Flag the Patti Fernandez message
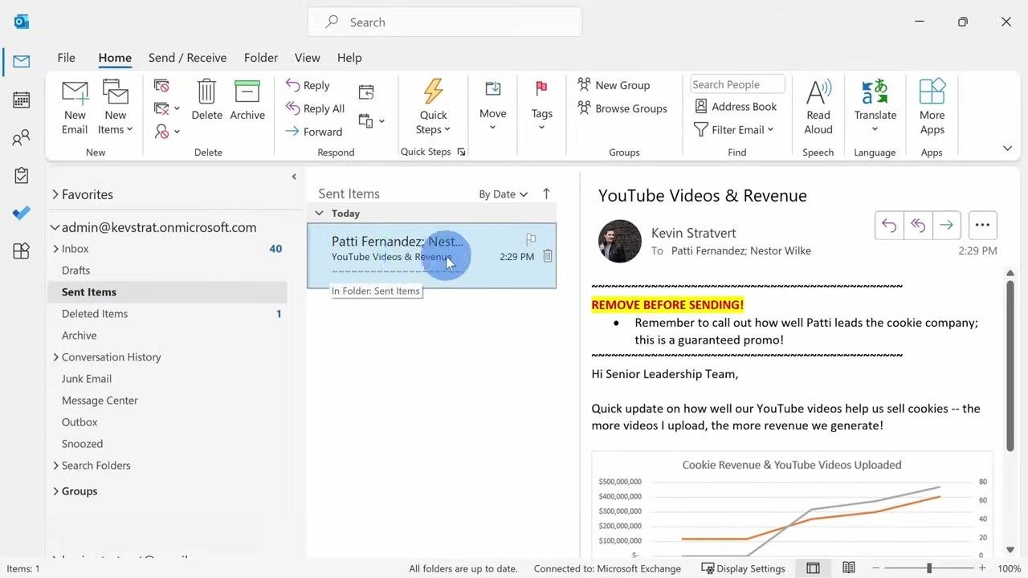Image resolution: width=1028 pixels, height=578 pixels. tap(531, 239)
